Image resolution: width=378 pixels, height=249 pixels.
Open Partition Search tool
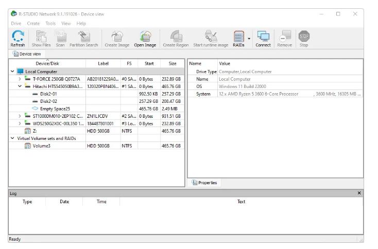(83, 37)
